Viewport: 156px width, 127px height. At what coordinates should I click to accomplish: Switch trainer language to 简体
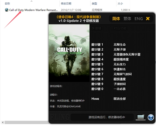[116, 19]
